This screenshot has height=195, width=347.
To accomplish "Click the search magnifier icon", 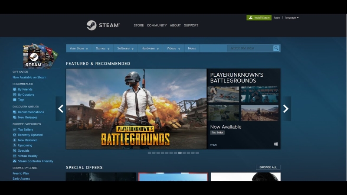I will [x=276, y=48].
